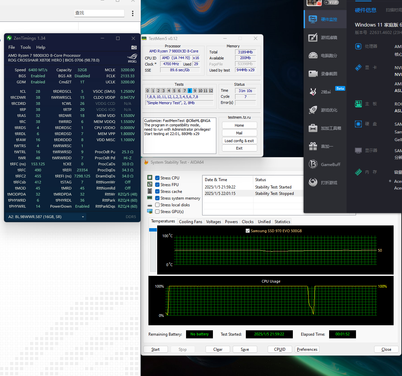The width and height of the screenshot is (402, 376).
Task: Open the three-dot menu next to 查找 field
Action: tap(133, 13)
